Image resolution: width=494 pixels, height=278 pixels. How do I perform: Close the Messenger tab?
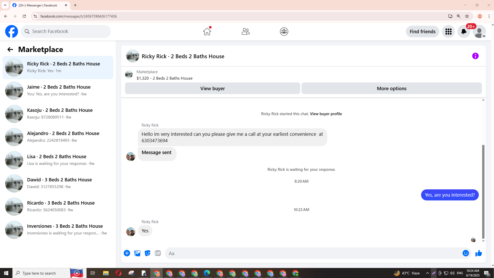click(x=66, y=5)
